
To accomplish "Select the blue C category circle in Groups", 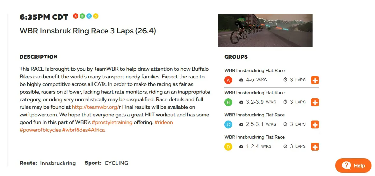I will 228,125.
